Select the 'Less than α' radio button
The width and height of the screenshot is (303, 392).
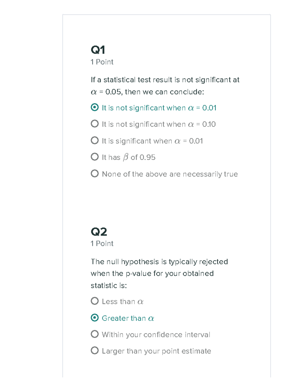click(95, 301)
